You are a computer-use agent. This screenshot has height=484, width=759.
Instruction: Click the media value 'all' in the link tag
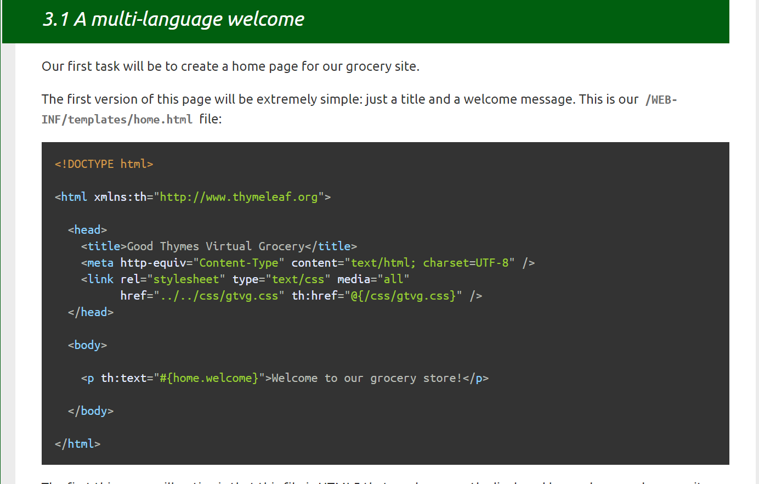click(393, 279)
